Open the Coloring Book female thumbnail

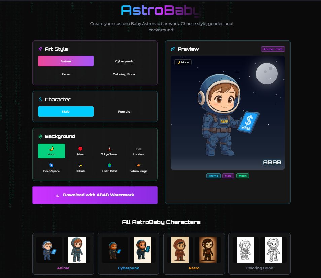[274, 250]
